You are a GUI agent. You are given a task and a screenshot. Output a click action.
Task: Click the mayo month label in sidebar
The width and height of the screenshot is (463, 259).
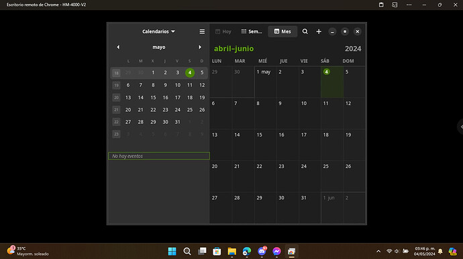point(159,47)
